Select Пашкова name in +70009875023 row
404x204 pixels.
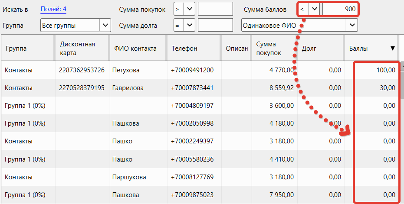(138, 195)
